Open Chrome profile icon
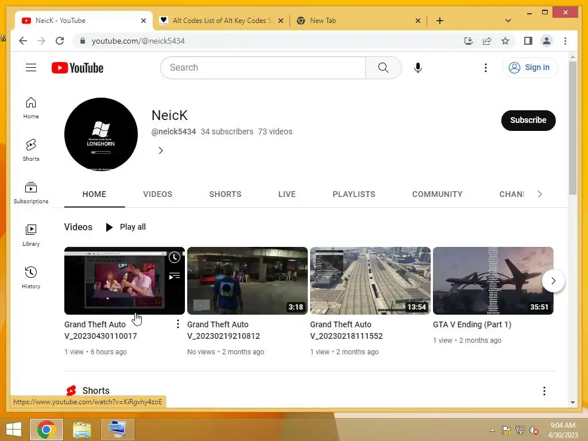The width and height of the screenshot is (588, 441). (x=547, y=41)
